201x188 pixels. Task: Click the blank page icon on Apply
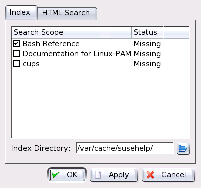point(98,175)
